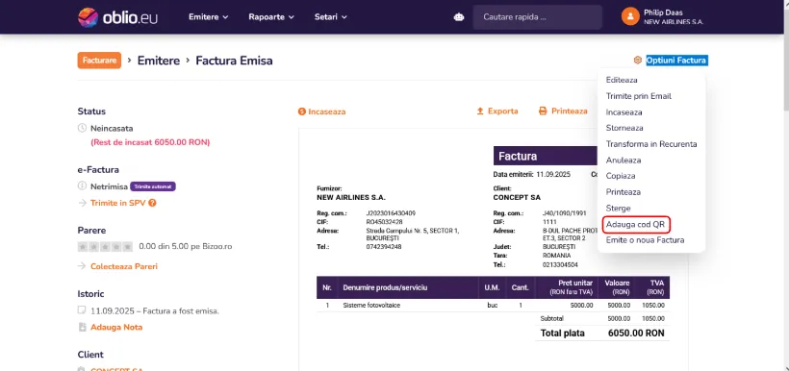This screenshot has height=371, width=789.
Task: Select Storneaza from options menu
Action: point(624,128)
